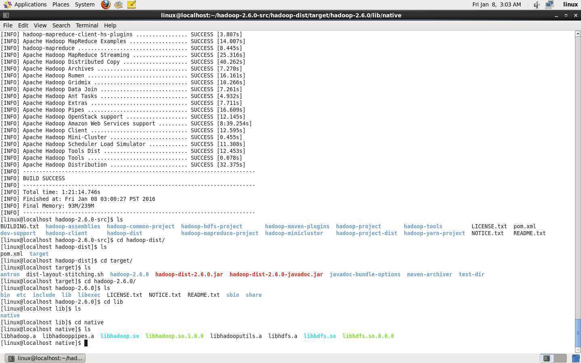Close the terminal window

(x=576, y=15)
